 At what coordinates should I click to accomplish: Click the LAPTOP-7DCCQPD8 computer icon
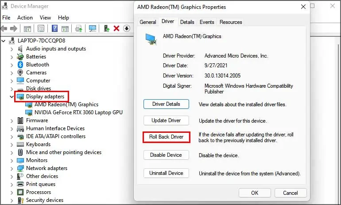(x=12, y=41)
